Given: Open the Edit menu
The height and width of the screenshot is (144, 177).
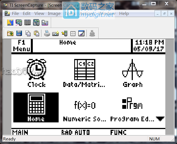Looking at the screenshot, I should [x=27, y=14].
